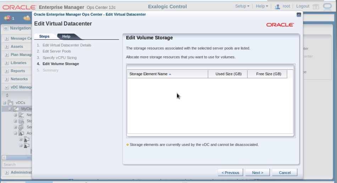
Task: Click the root user icon
Action: [x=277, y=7]
